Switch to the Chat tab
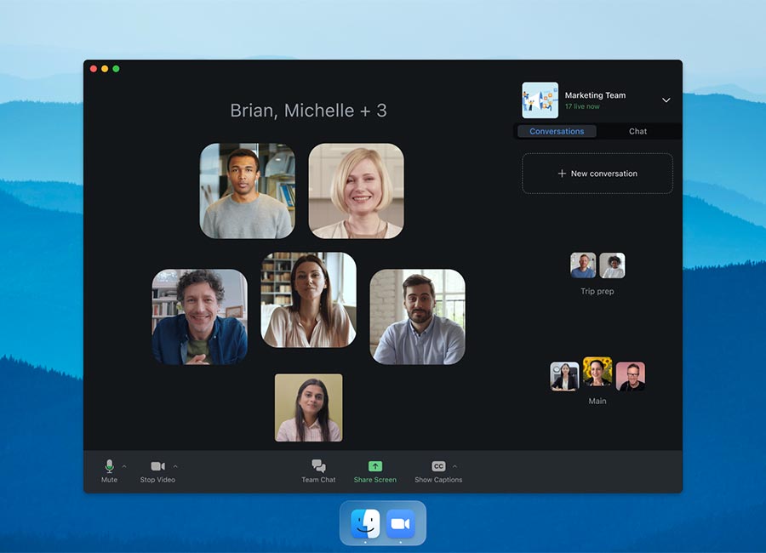This screenshot has width=766, height=553. pos(637,131)
